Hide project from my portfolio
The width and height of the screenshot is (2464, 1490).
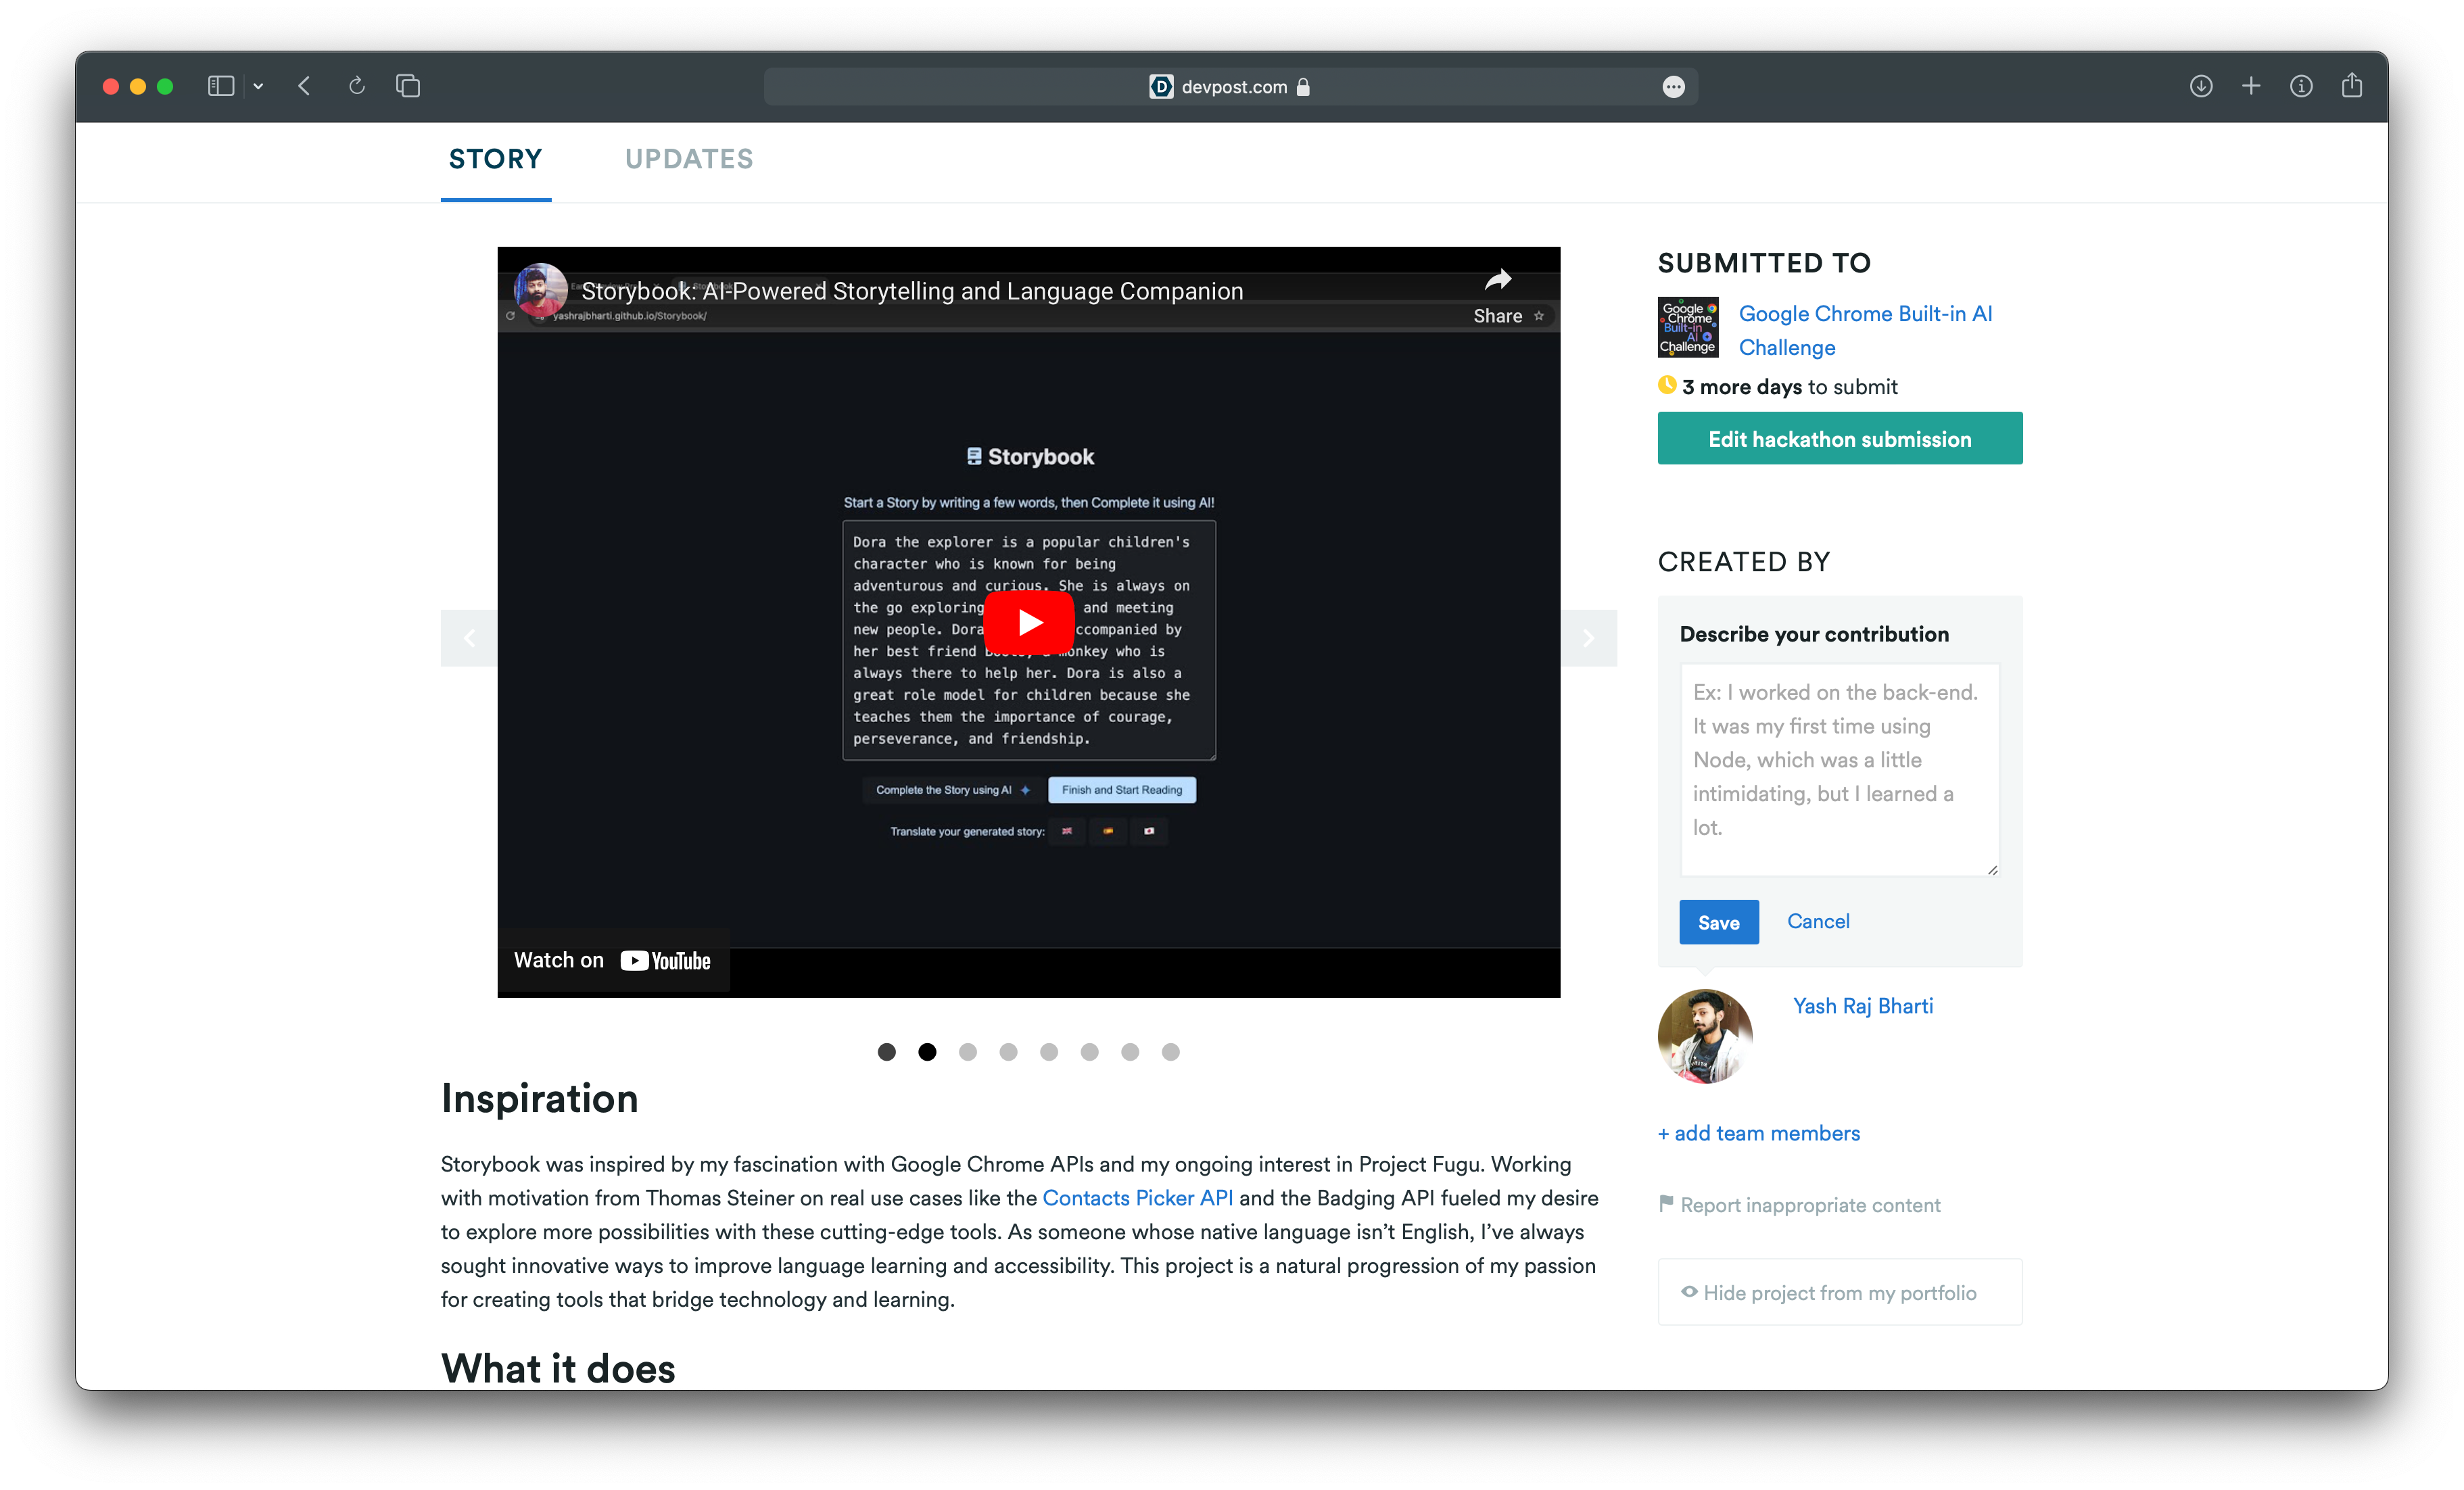1840,1292
